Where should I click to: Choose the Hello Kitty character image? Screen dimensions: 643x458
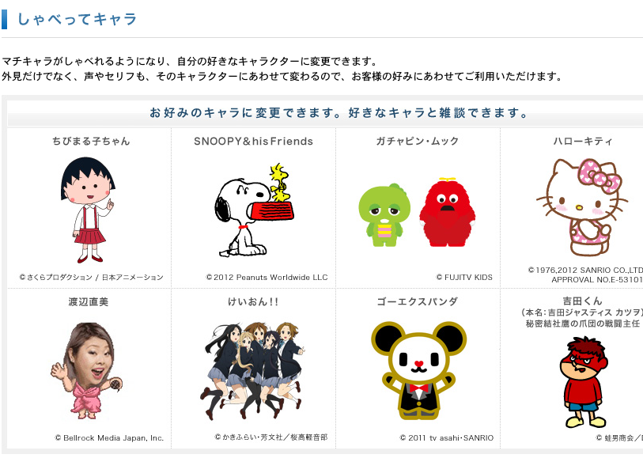pyautogui.click(x=582, y=207)
